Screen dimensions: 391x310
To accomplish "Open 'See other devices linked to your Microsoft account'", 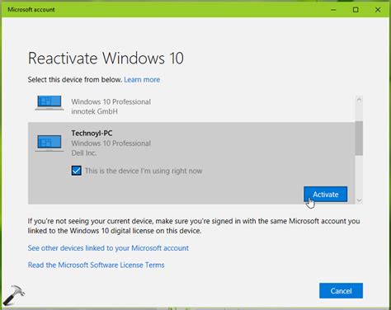I will coord(108,248).
